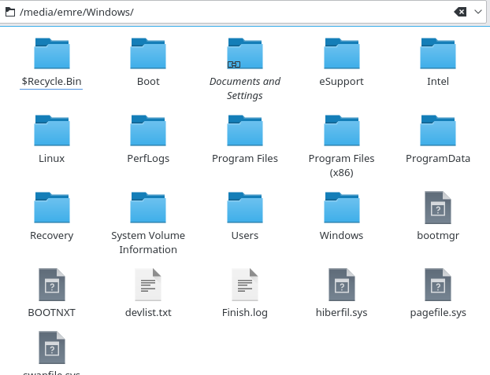Click the "Linux" name label
490x375 pixels.
click(51, 159)
